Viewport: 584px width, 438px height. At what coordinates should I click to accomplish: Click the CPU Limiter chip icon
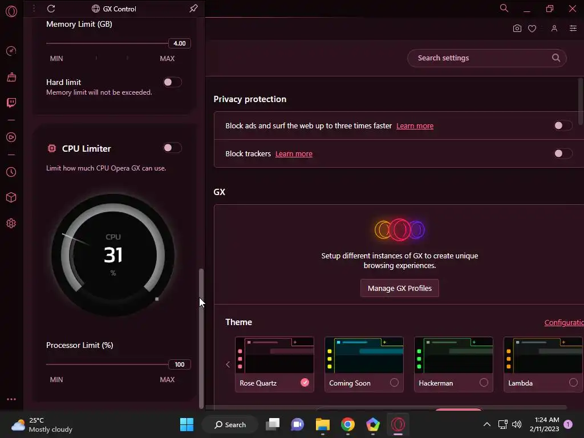(x=52, y=149)
